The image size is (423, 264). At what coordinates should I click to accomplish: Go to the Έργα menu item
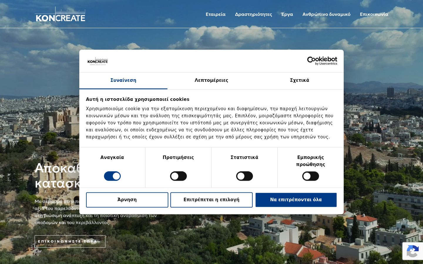287,14
